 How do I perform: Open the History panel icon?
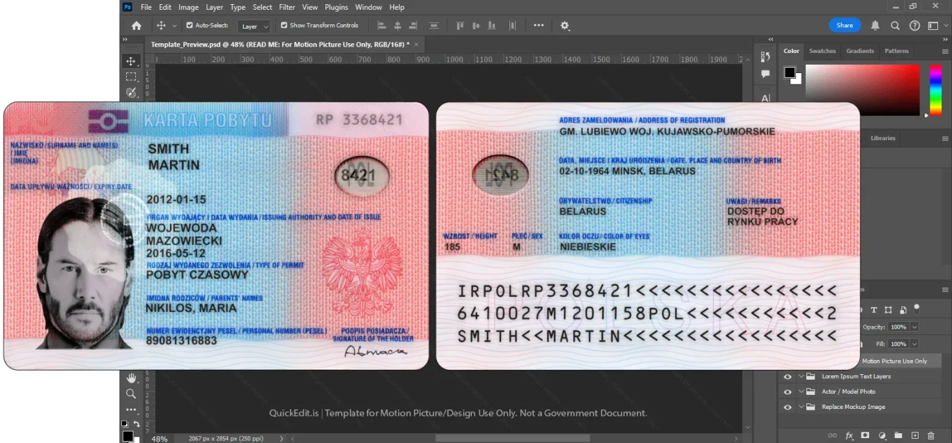coord(765,56)
